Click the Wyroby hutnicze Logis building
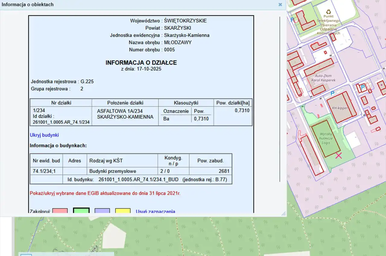This screenshot has width=386, height=256. pyautogui.click(x=326, y=138)
